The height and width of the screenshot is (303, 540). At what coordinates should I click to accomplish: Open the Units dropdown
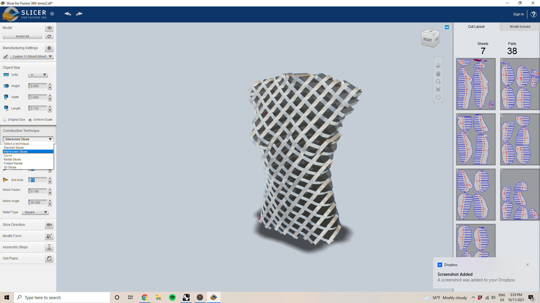click(x=38, y=75)
